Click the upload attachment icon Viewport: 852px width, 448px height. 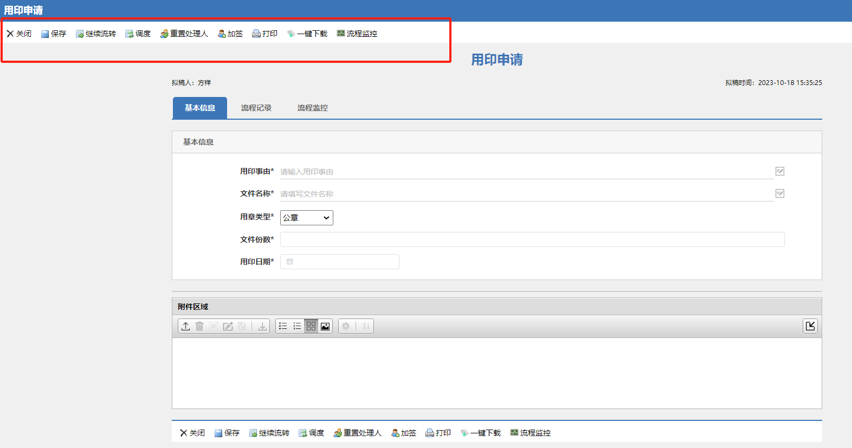coord(185,326)
